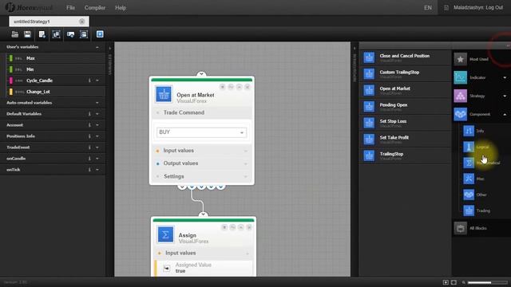This screenshot has width=511, height=287.
Task: Open the Help menu
Action: [x=121, y=8]
